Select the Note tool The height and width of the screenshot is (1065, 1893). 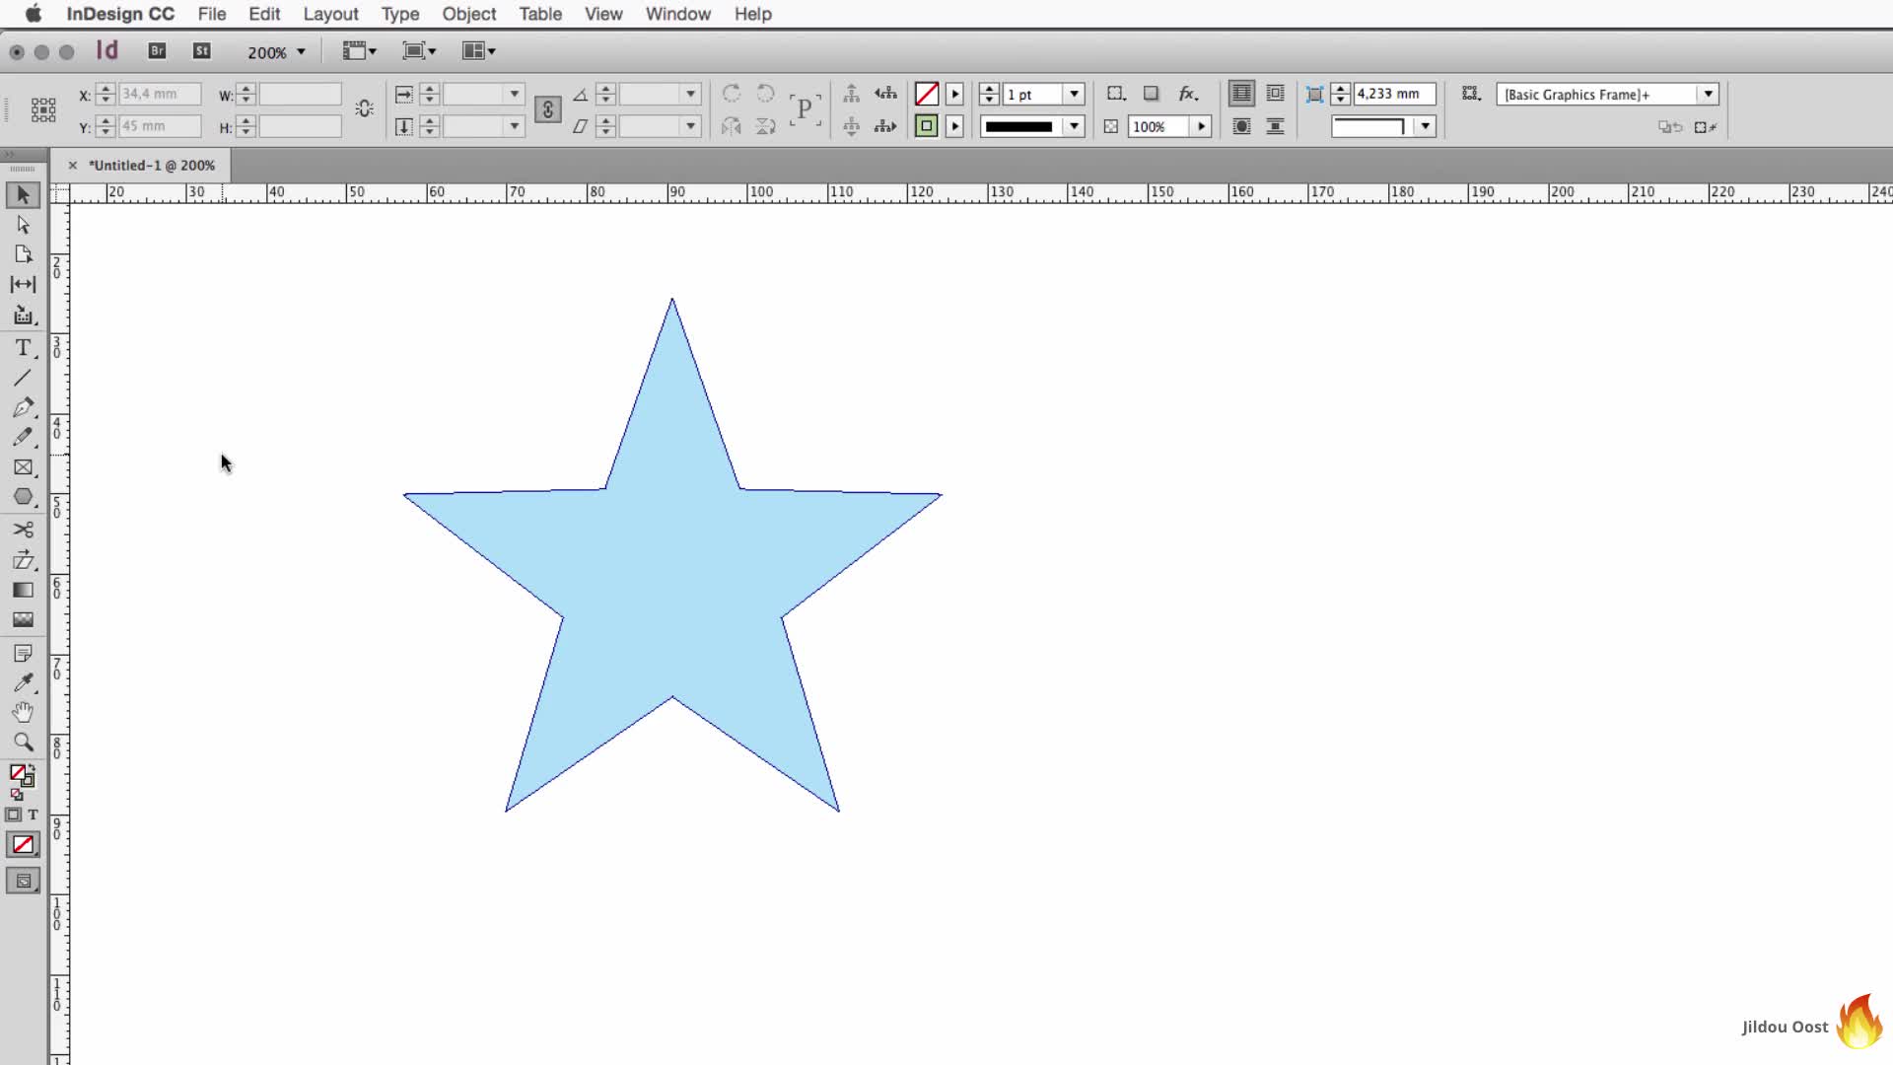click(x=23, y=653)
